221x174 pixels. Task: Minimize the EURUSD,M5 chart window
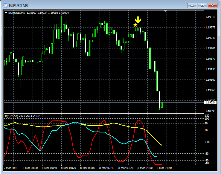pyautogui.click(x=192, y=5)
